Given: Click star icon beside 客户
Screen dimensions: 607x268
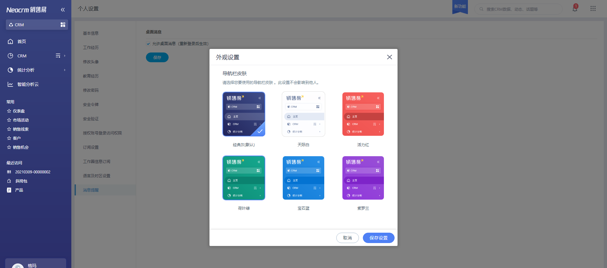Looking at the screenshot, I should coord(9,138).
